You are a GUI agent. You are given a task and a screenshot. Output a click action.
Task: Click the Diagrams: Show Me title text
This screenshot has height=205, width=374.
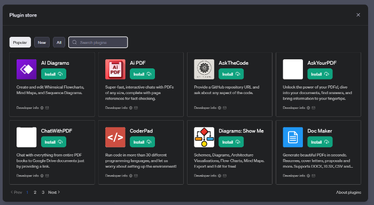241,131
